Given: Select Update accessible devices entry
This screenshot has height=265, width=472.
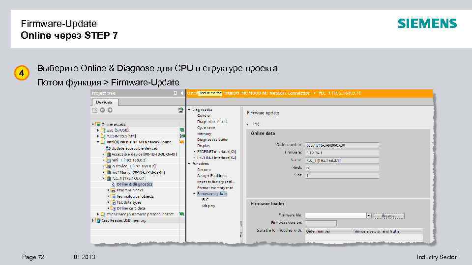Looking at the screenshot, I should (135, 148).
